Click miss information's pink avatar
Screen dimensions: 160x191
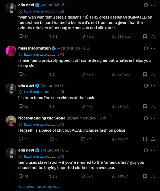11,51
